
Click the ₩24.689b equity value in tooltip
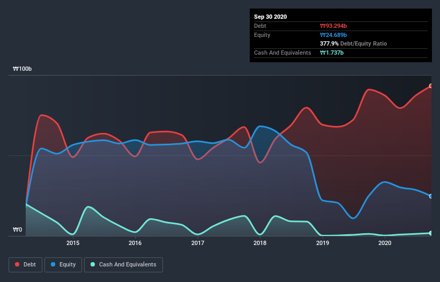point(333,35)
